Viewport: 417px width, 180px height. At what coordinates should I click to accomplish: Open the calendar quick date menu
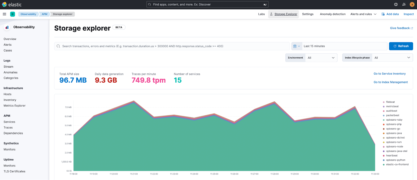coord(297,46)
